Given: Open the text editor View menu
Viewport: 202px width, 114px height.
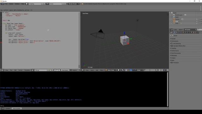Looking at the screenshot, I should coord(7,70).
